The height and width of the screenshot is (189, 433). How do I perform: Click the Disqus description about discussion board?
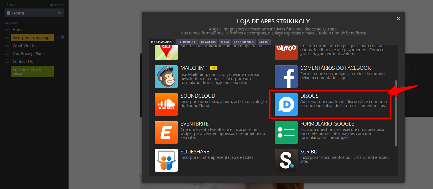pos(344,104)
